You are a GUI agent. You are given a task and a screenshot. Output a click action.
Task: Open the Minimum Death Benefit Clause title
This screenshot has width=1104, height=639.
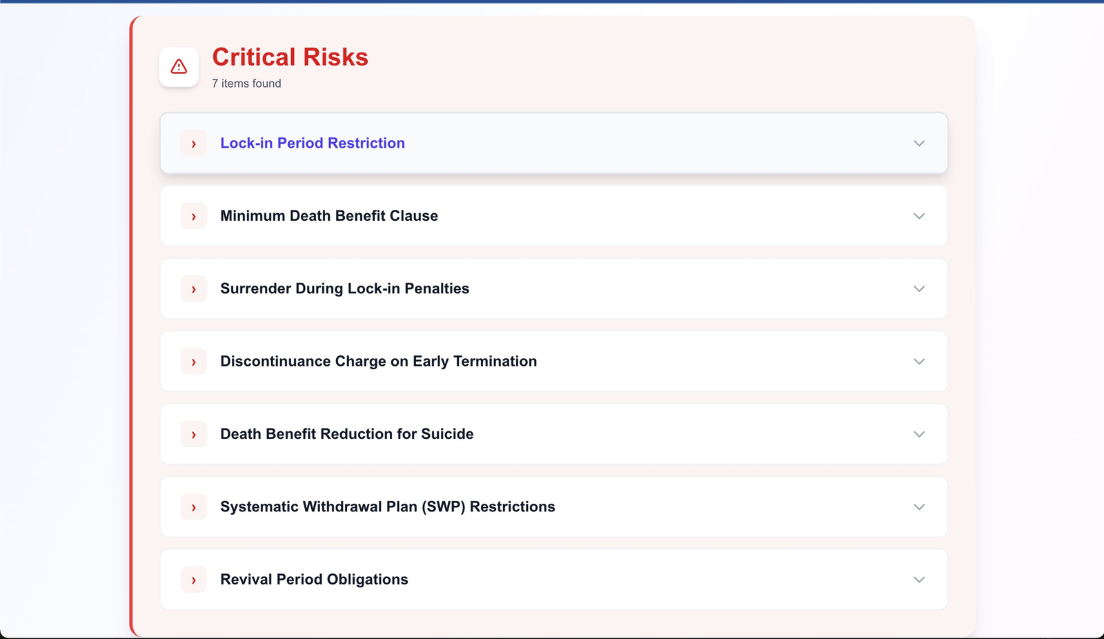click(x=329, y=216)
